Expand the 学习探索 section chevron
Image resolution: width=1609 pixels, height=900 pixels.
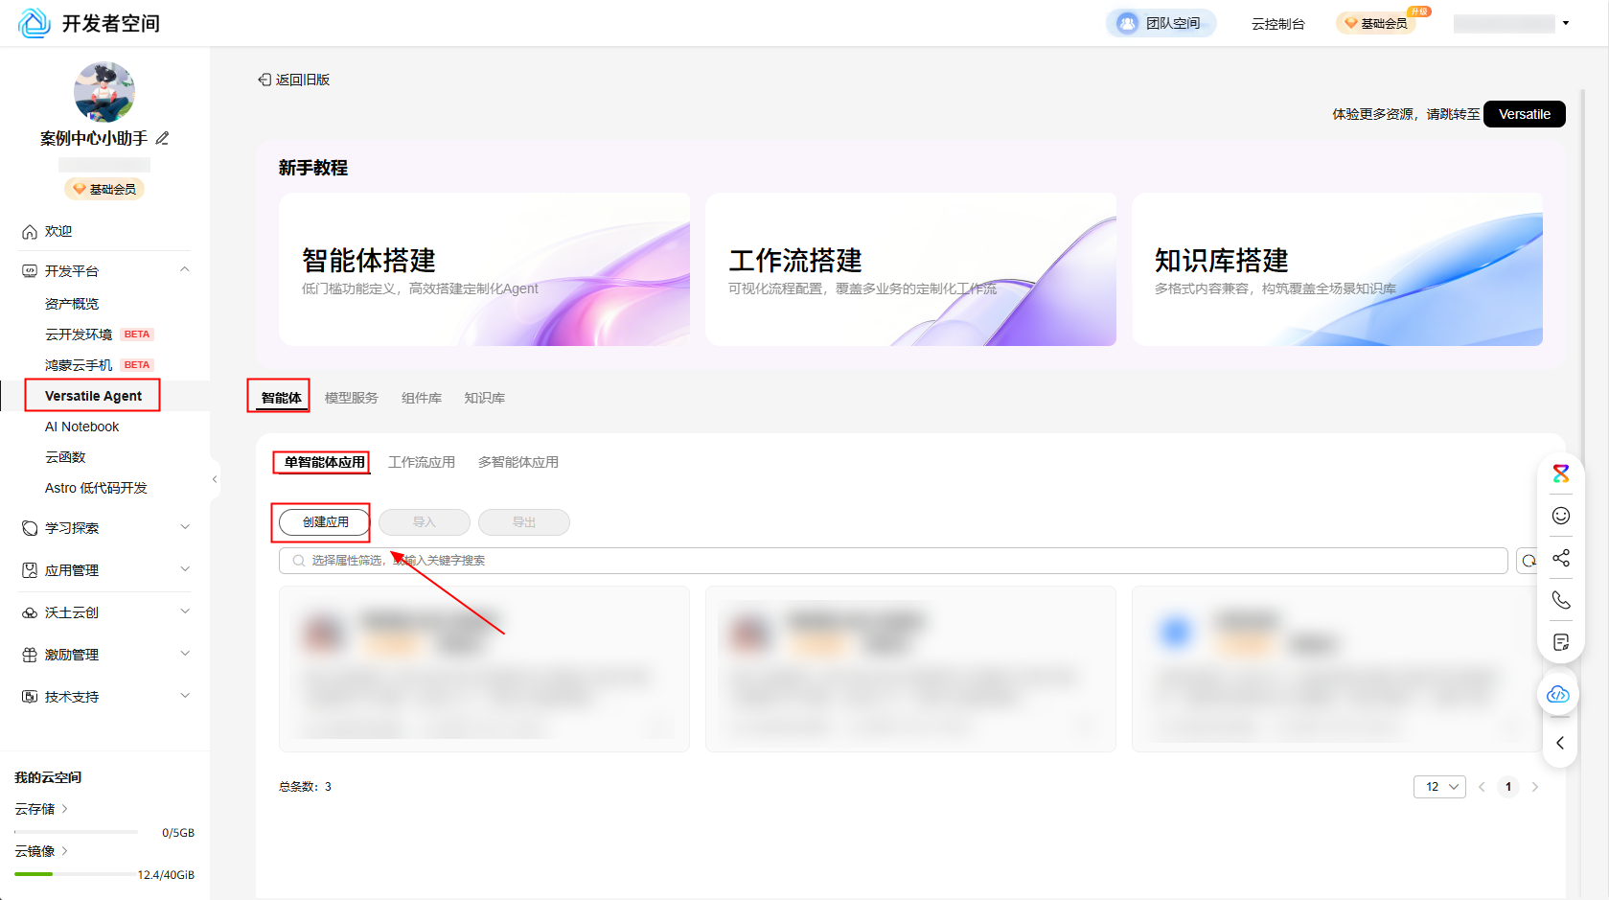tap(185, 527)
